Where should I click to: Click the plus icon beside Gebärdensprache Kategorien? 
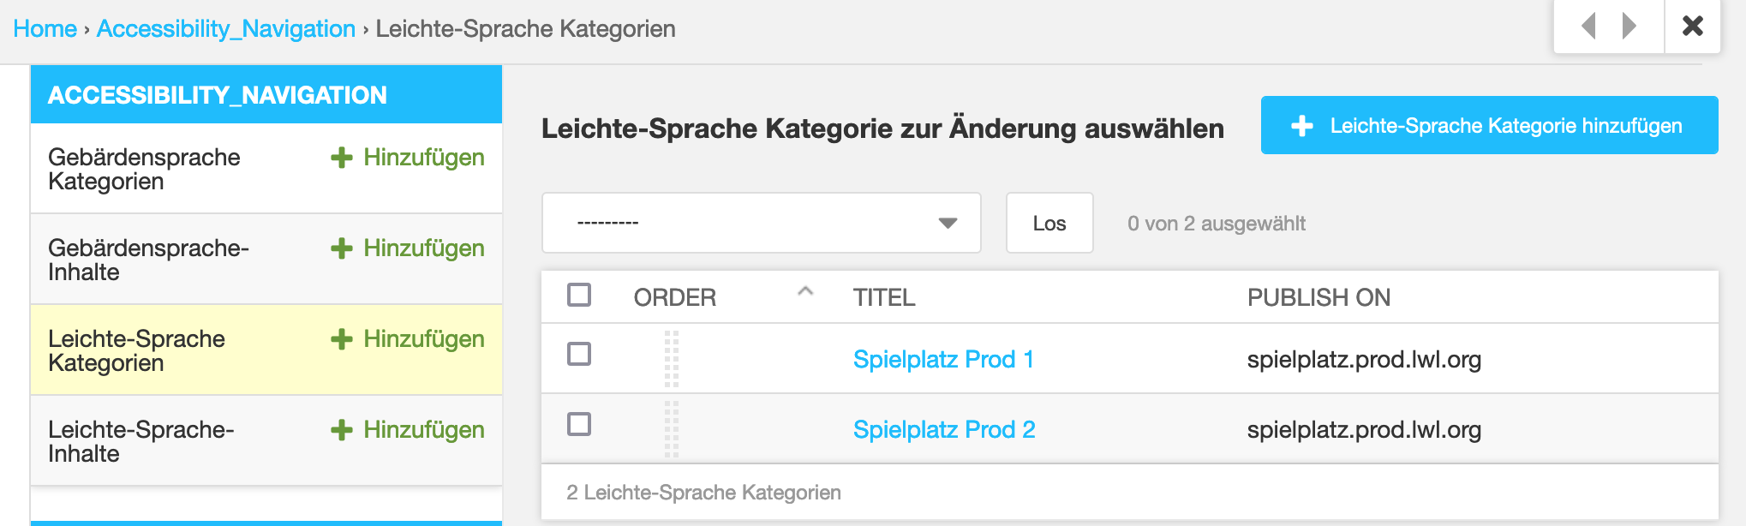(342, 158)
